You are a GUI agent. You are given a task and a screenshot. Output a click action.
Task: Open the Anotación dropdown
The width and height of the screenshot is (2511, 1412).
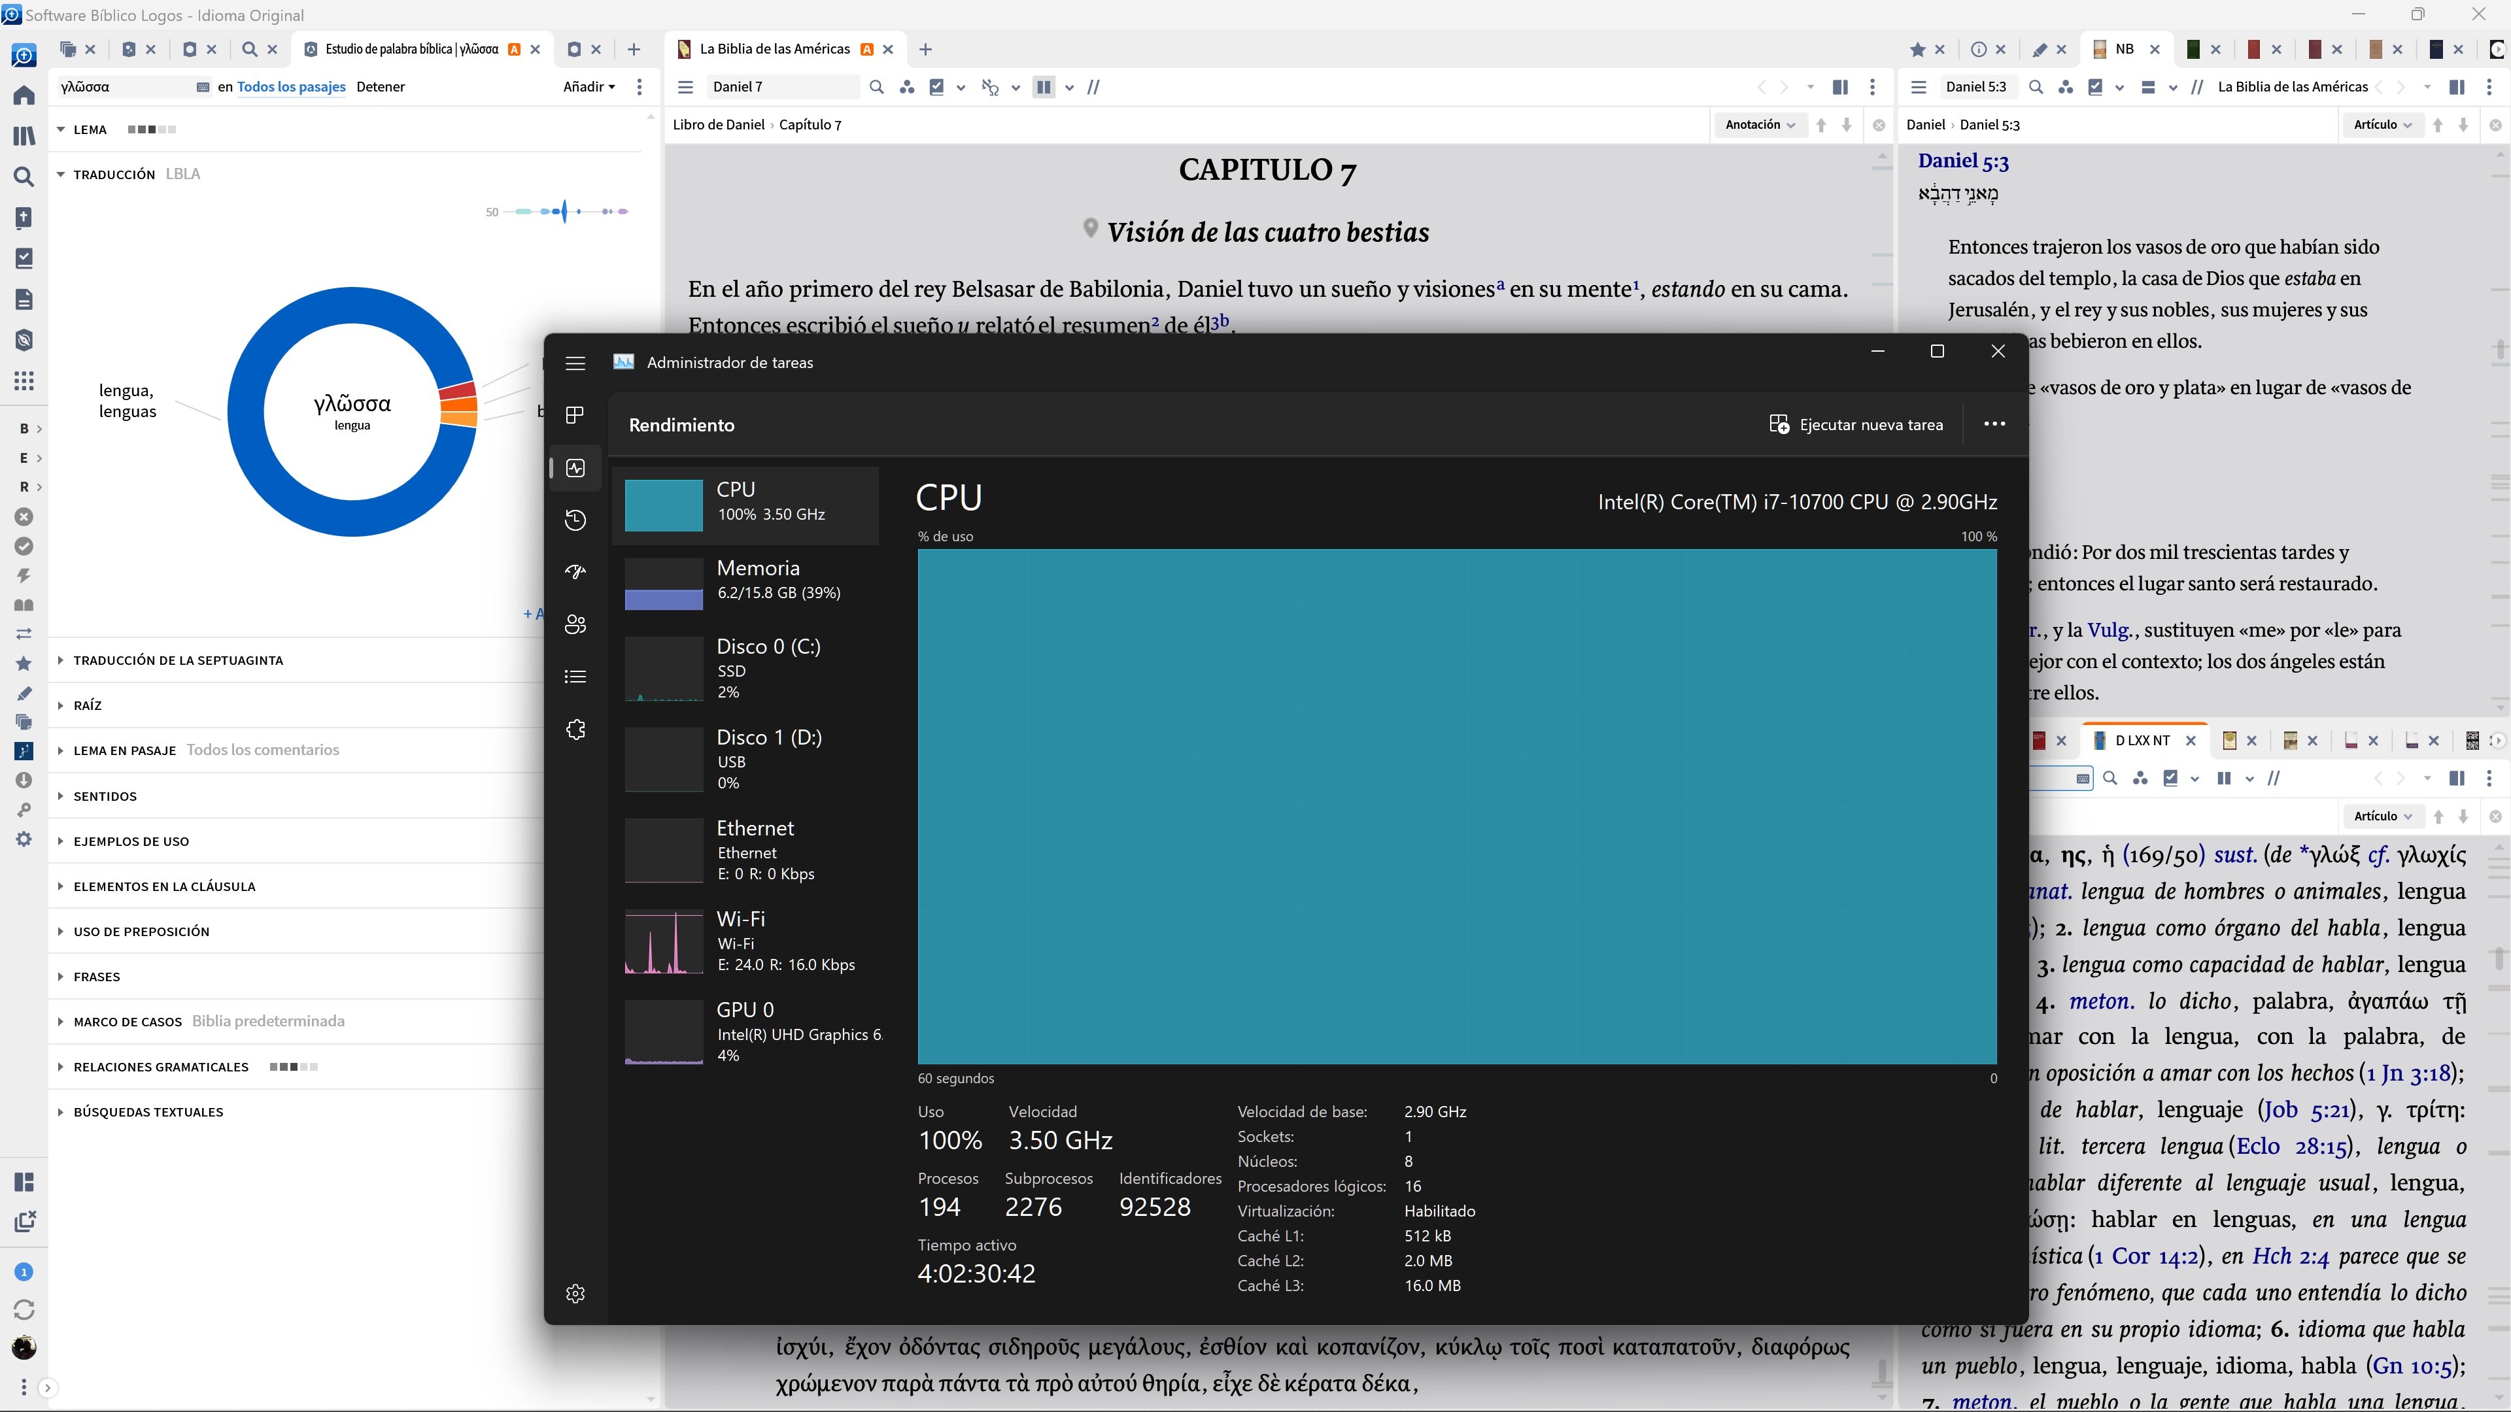pyautogui.click(x=1760, y=124)
